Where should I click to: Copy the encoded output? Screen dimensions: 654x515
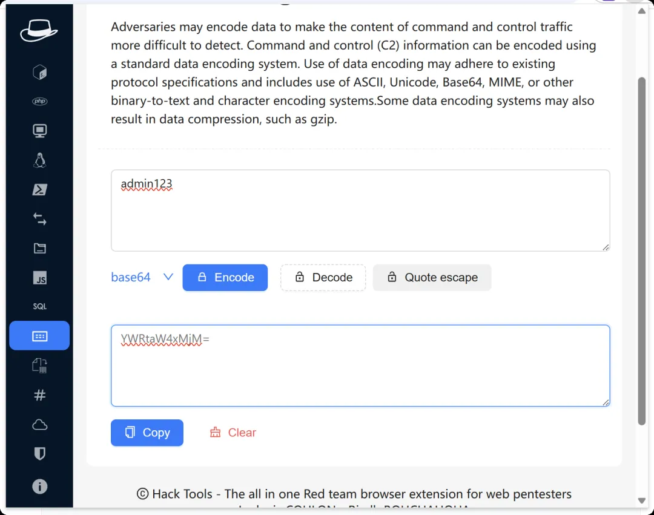pyautogui.click(x=147, y=433)
